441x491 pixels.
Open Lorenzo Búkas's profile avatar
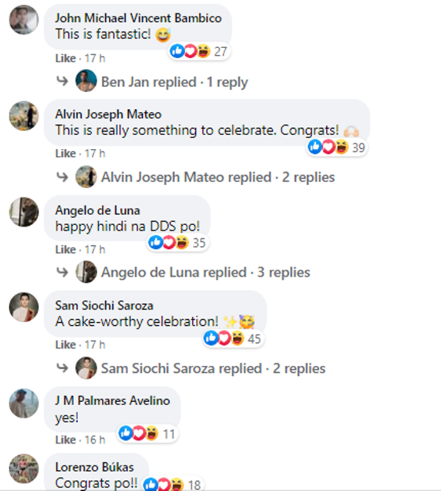tap(24, 469)
